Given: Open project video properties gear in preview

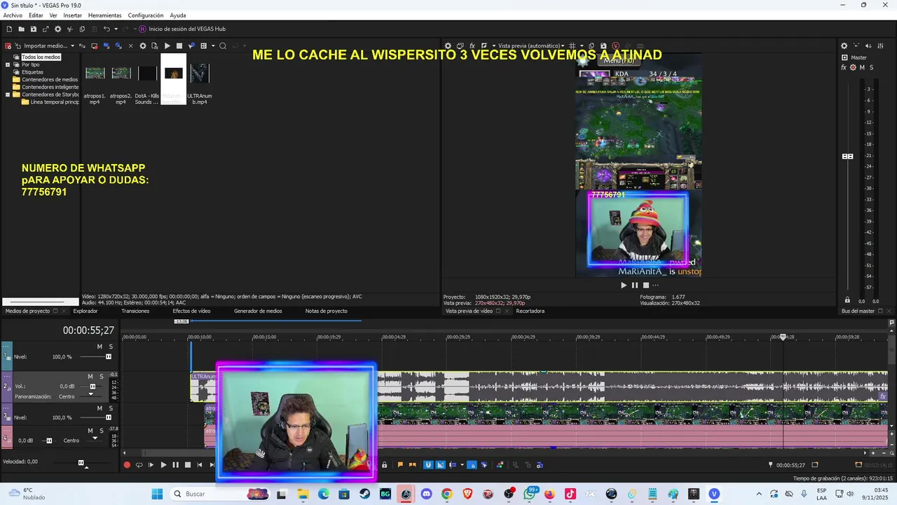Looking at the screenshot, I should pos(448,46).
